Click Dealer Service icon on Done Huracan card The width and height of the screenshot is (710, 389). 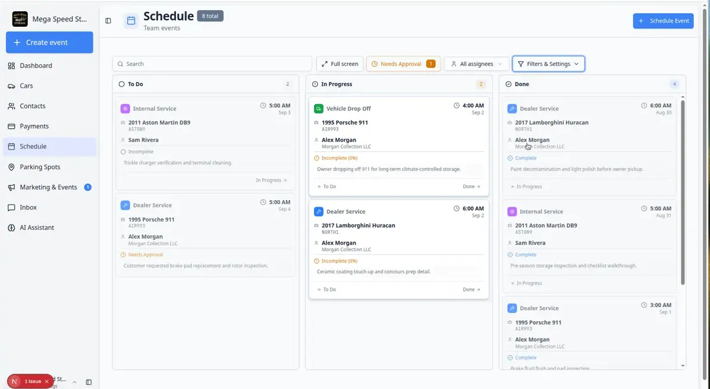point(512,109)
